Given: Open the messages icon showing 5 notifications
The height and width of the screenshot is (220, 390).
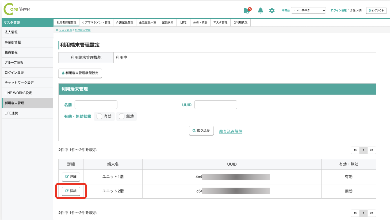Looking at the screenshot, I should (246, 10).
